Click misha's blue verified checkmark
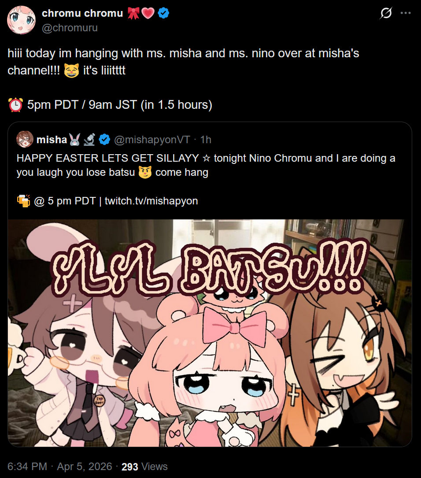Image resolution: width=421 pixels, height=478 pixels. click(x=104, y=140)
